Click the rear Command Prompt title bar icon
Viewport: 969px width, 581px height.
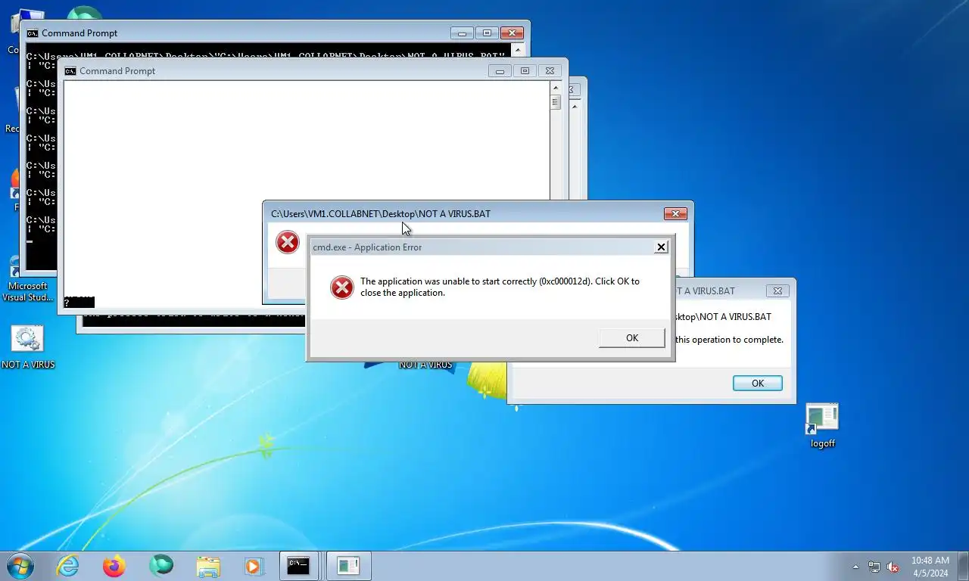click(x=33, y=33)
